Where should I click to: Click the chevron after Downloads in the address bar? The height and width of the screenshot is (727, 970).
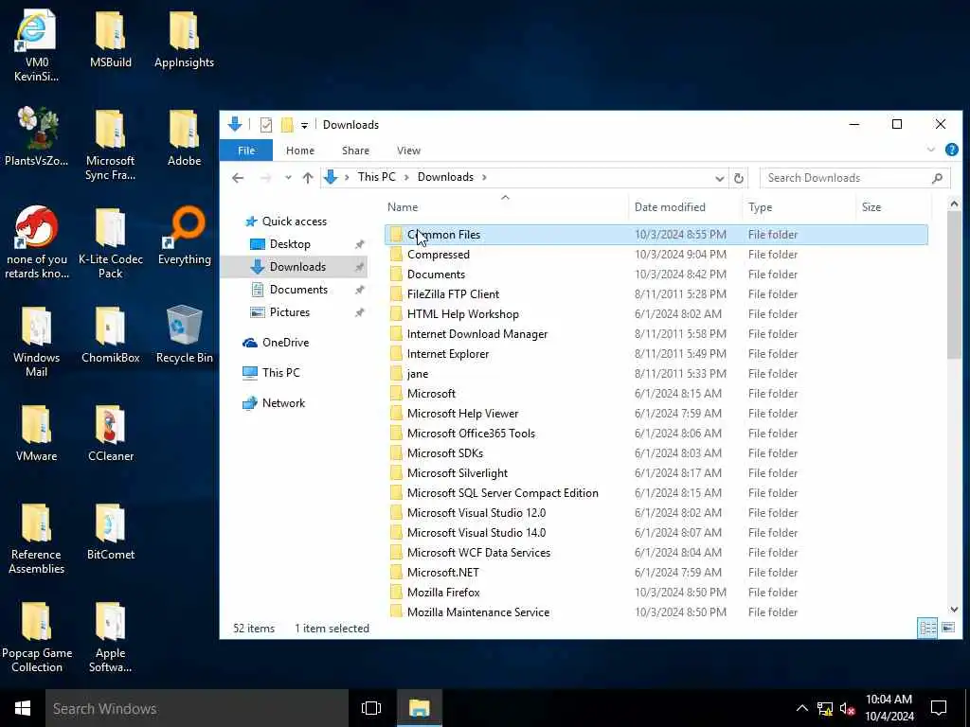coord(484,177)
